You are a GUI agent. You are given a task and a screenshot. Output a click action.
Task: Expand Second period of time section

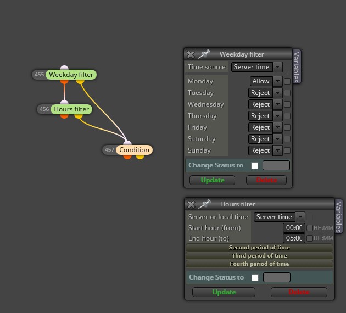click(259, 248)
